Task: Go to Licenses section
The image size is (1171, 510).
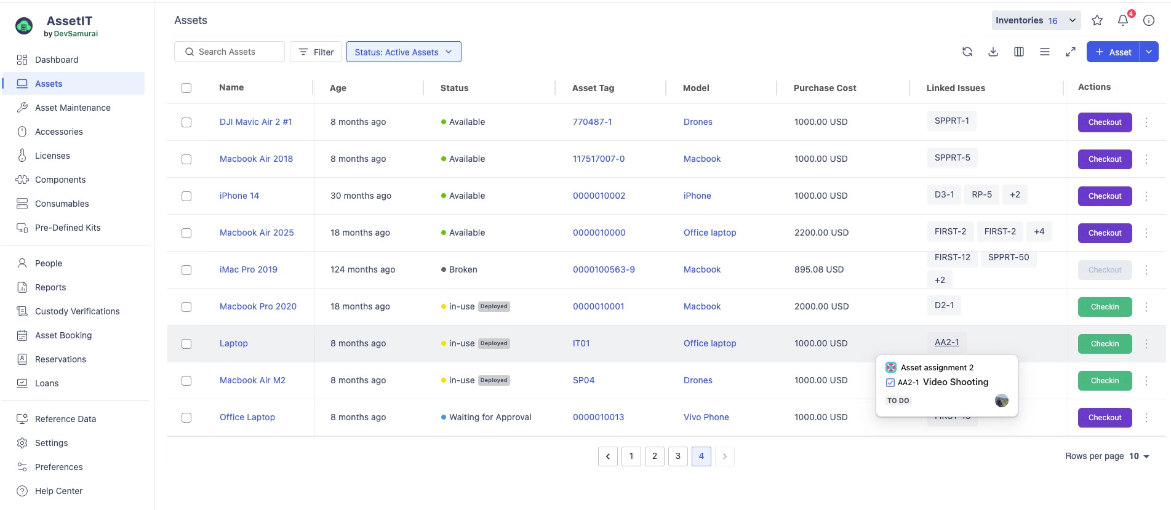Action: (52, 156)
